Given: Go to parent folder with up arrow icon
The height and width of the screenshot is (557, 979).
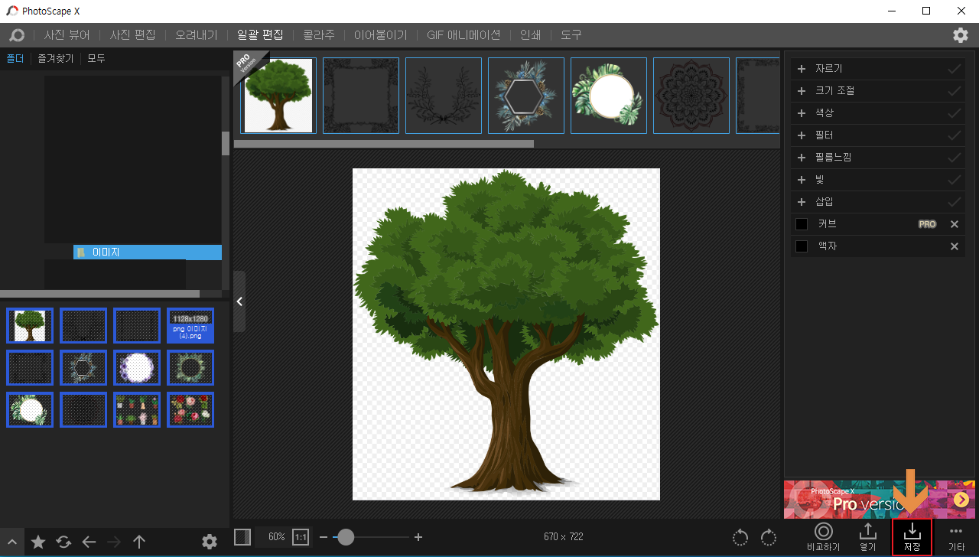Looking at the screenshot, I should pyautogui.click(x=139, y=542).
